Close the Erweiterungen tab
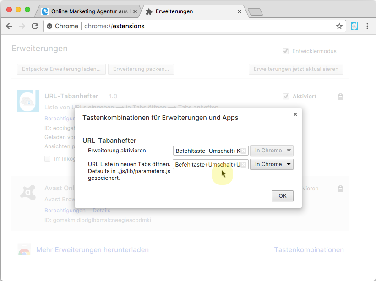The image size is (376, 281). coord(239,11)
